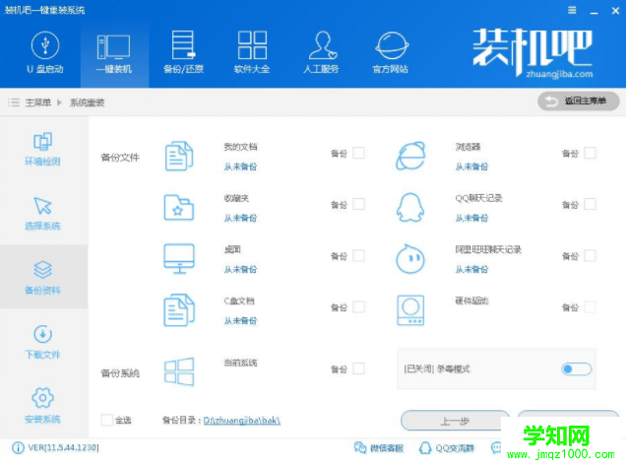The height and width of the screenshot is (466, 626).
Task: Click the 浏览器 Internet Explorer icon
Action: (x=410, y=157)
